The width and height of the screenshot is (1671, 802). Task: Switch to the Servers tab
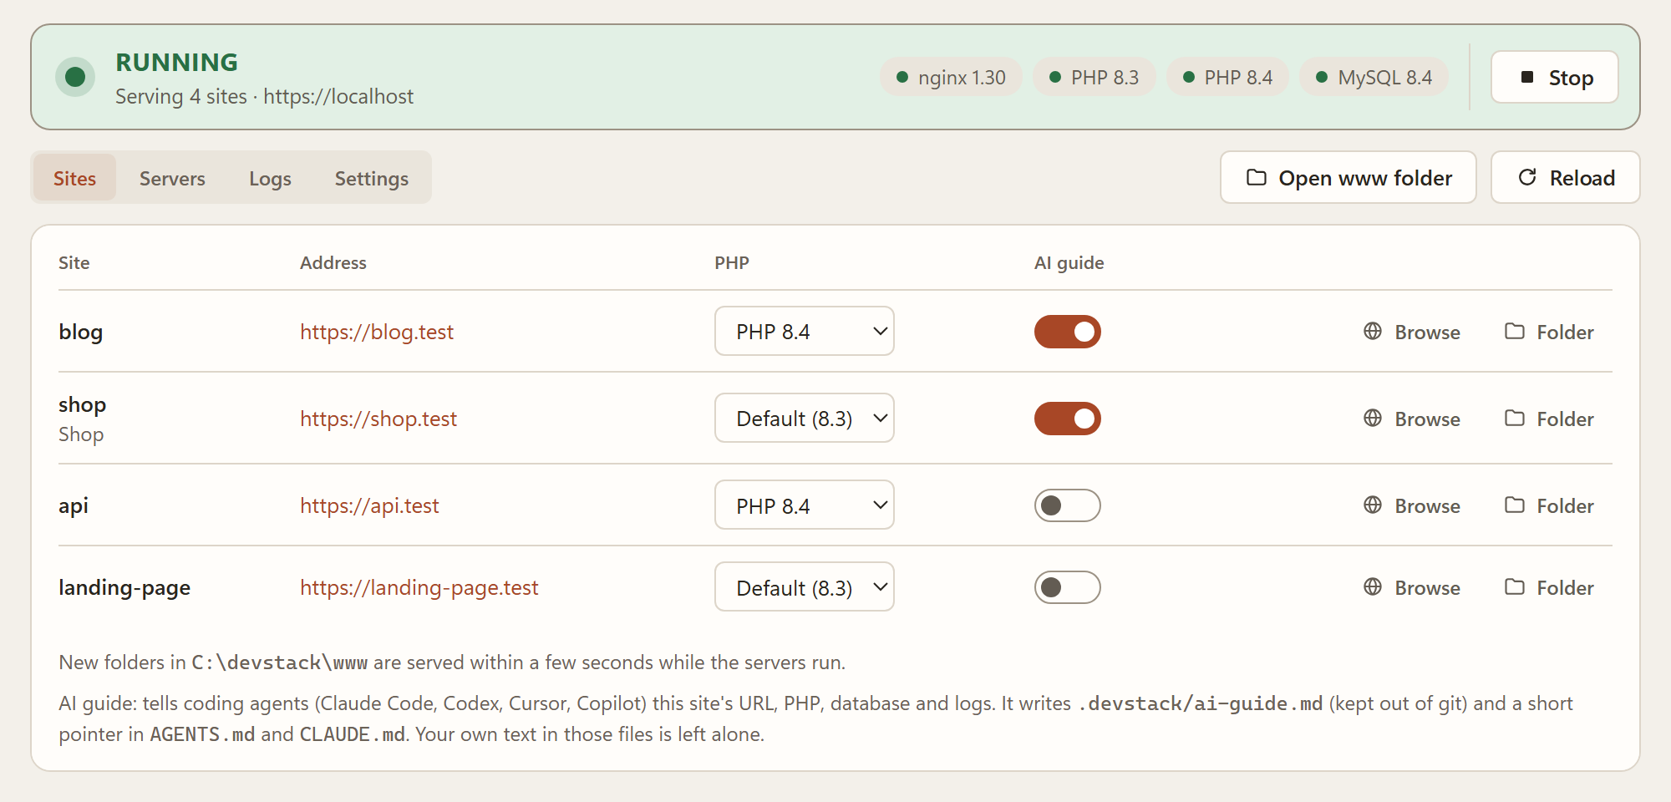pyautogui.click(x=172, y=178)
